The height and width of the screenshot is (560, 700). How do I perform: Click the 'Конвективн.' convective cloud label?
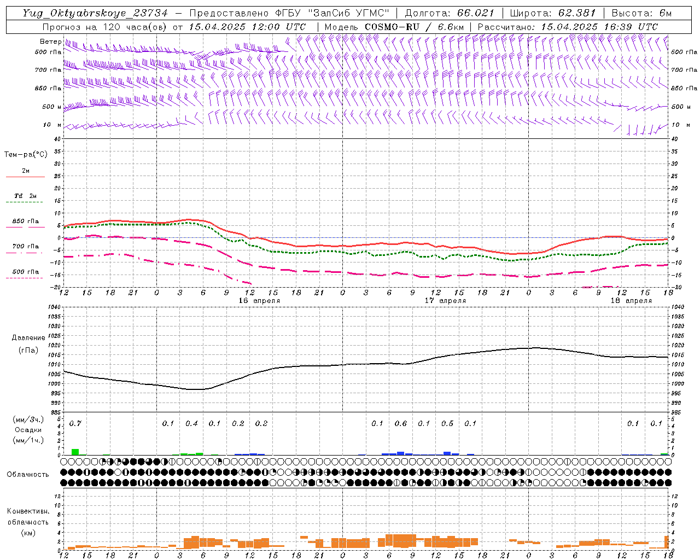pos(28,511)
